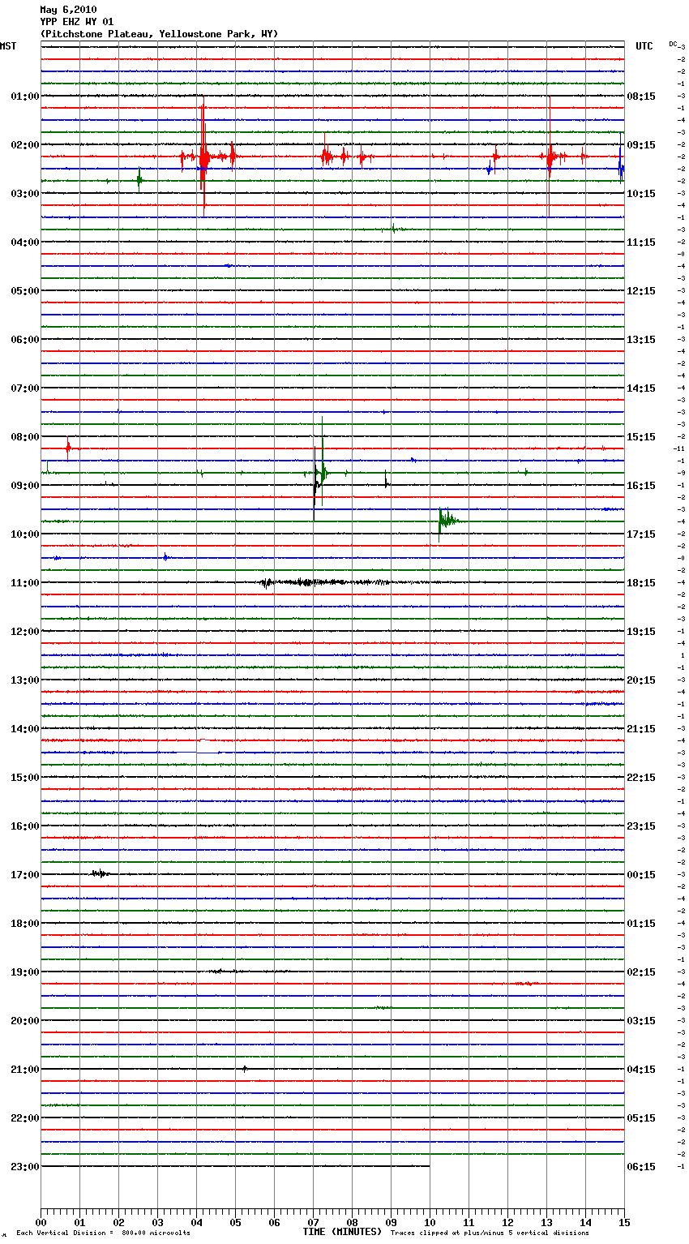Click the Pitchstone Plateau location subtitle
The width and height of the screenshot is (689, 1244).
(x=159, y=34)
